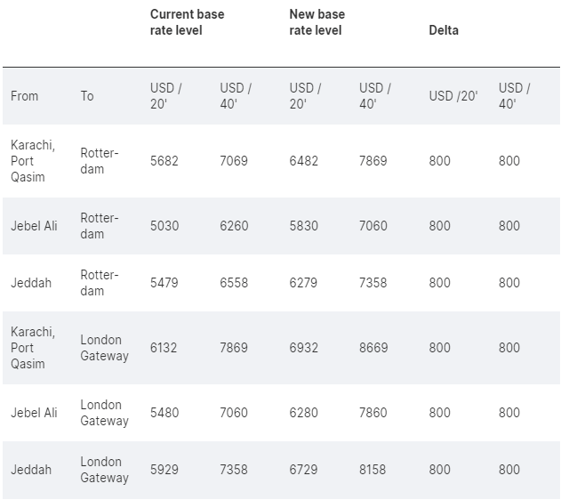Screen dimensions: 561x500
Task: Click the "New base rate level" column header
Action: click(317, 22)
